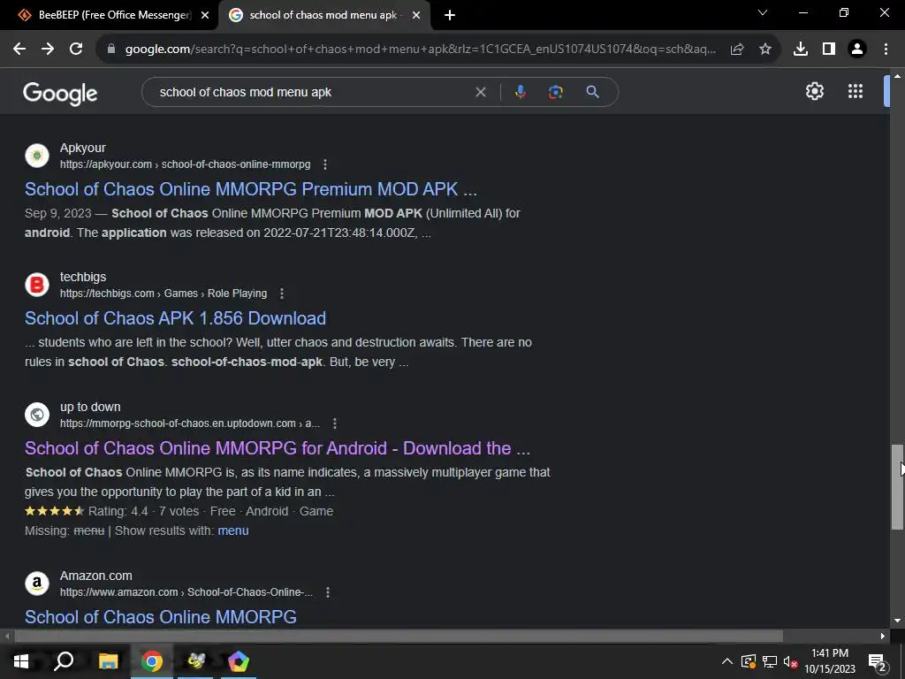Click the up to down site favicon
Viewport: 905px width, 679px height.
(37, 415)
